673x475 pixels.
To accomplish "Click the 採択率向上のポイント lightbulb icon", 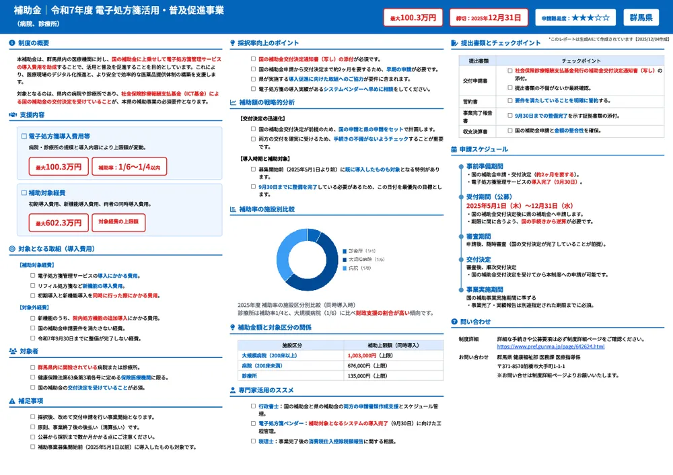I will coord(232,42).
